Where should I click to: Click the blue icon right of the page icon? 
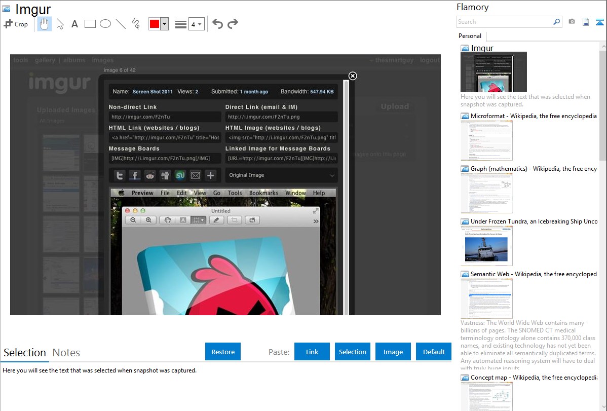[x=599, y=22]
